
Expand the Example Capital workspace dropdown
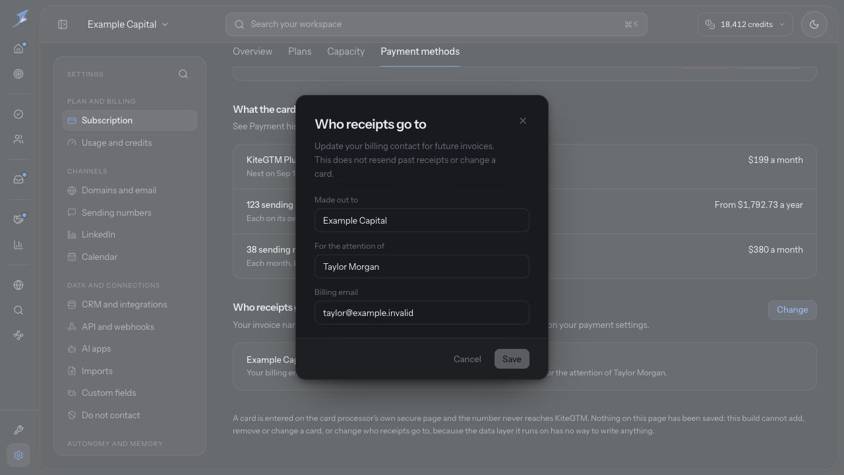(128, 24)
